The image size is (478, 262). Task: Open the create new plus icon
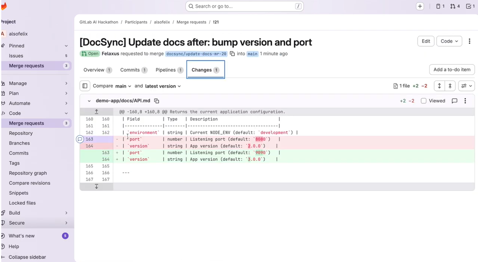pyautogui.click(x=420, y=6)
